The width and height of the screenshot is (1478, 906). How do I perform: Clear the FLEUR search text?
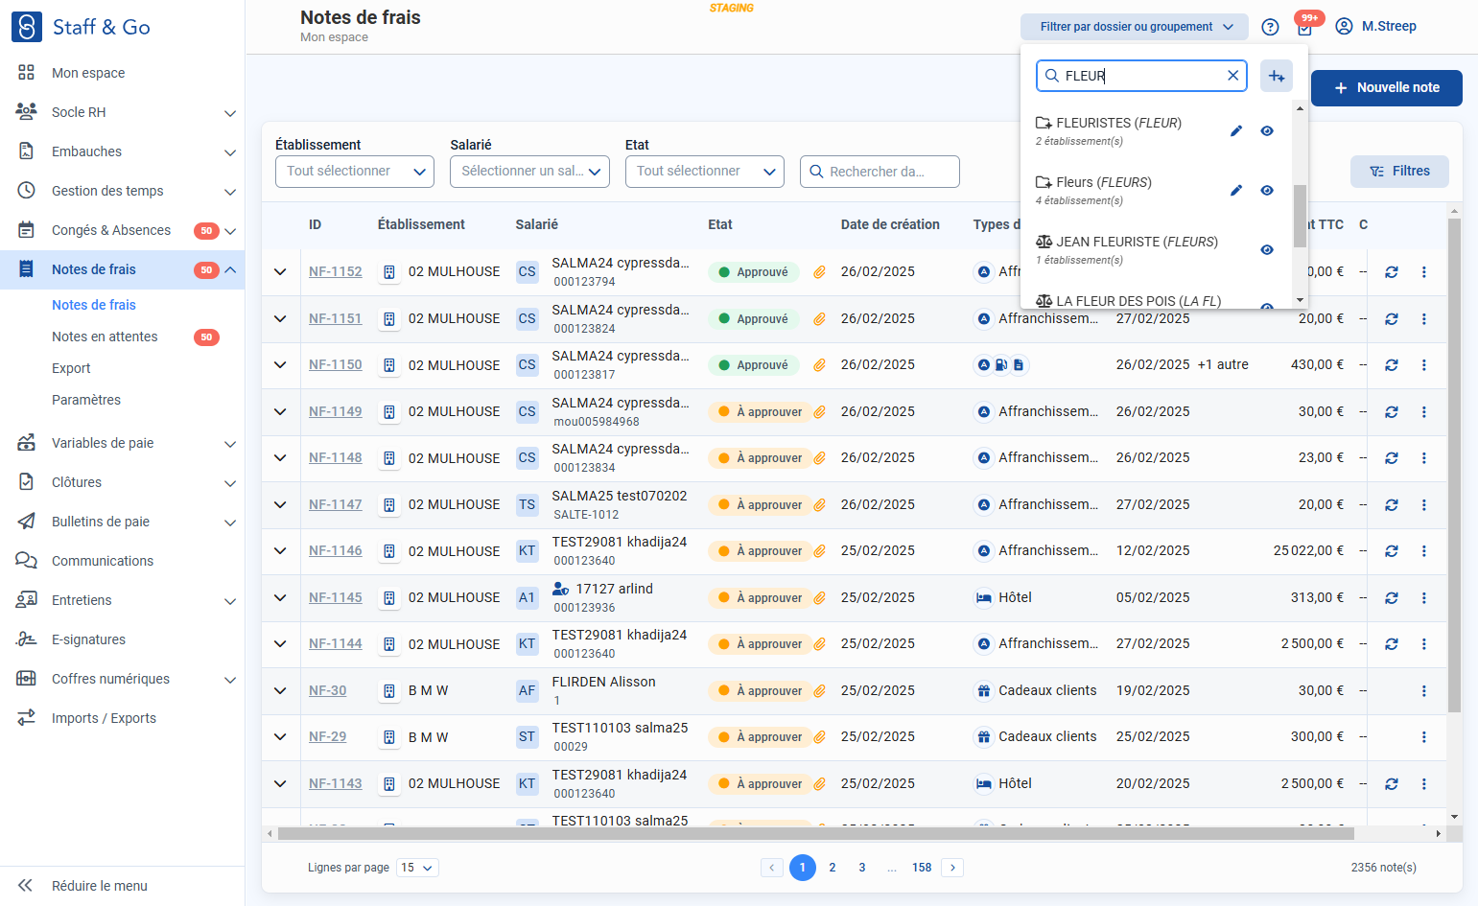click(1233, 76)
